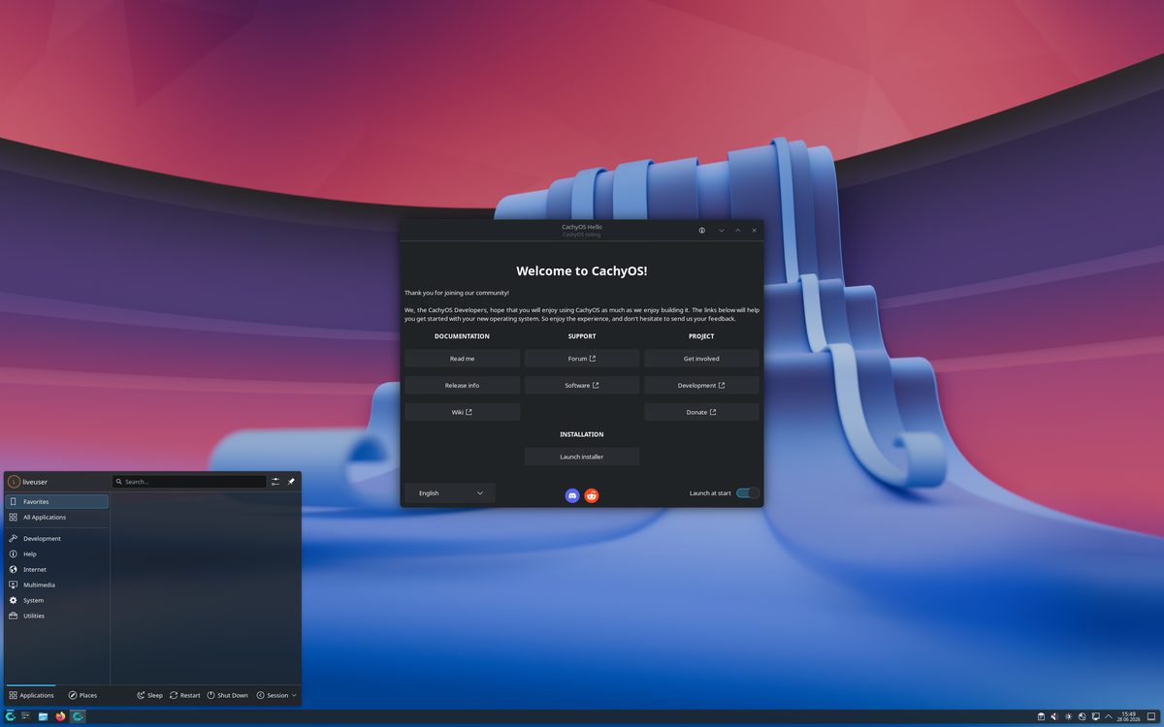Click the liveuser username label

click(35, 482)
